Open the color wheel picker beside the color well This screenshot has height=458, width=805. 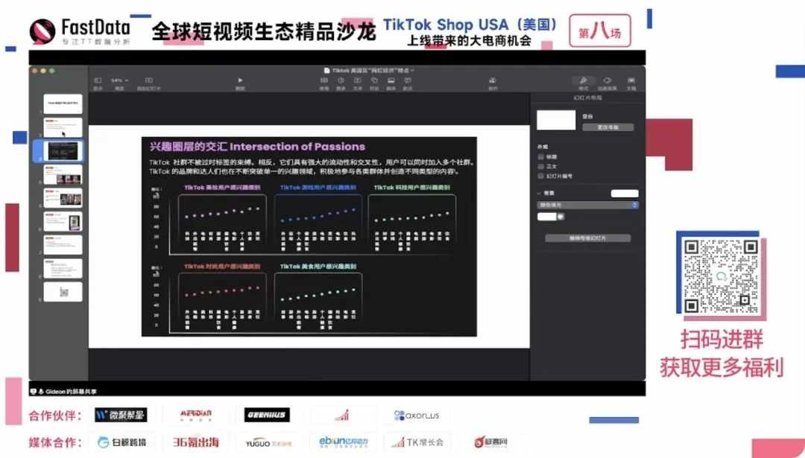point(561,217)
